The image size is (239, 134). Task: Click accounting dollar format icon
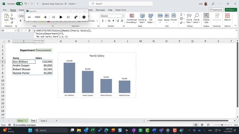pos(103,21)
